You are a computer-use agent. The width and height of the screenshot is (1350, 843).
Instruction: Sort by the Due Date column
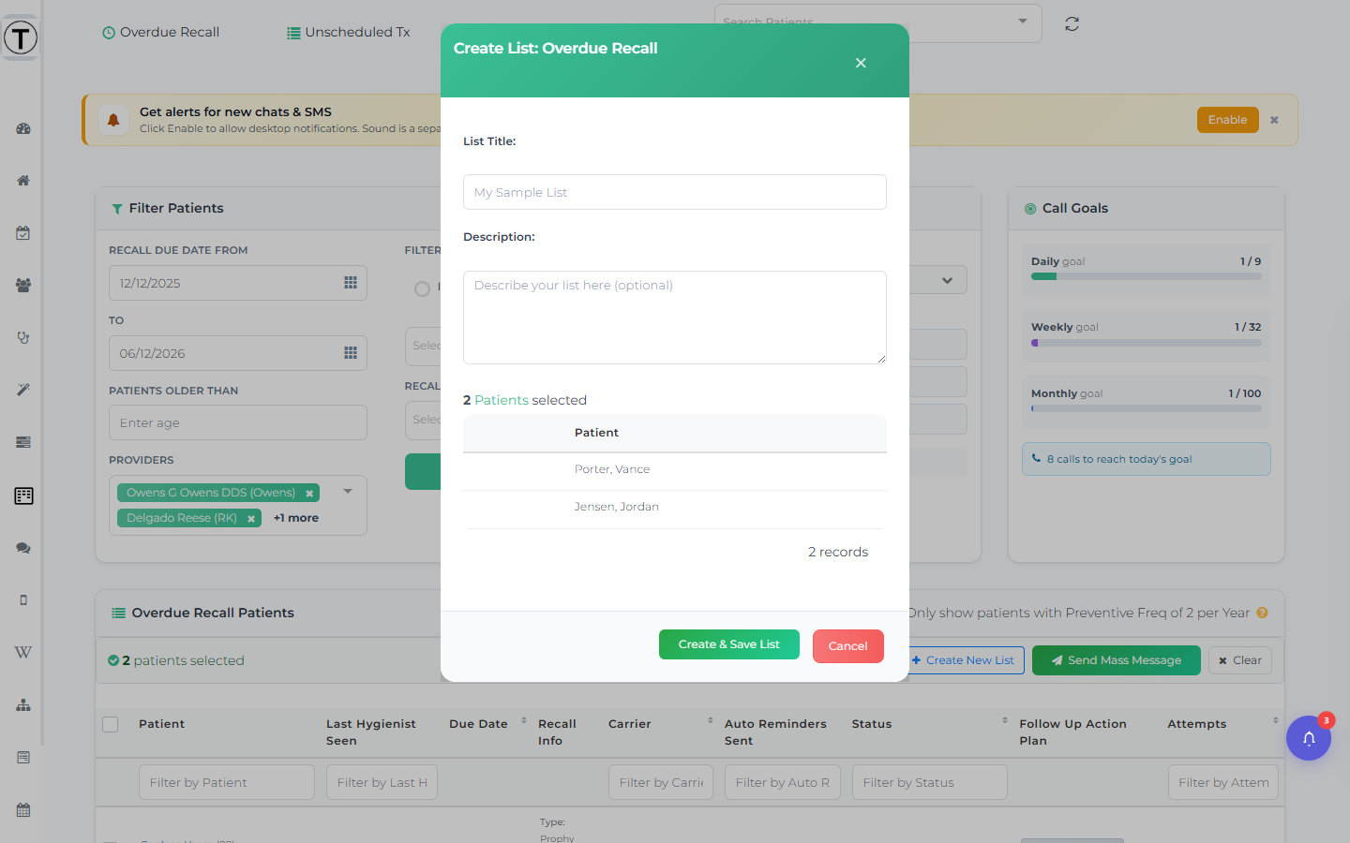coord(524,720)
